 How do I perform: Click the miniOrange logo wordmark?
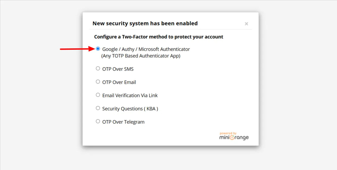[x=234, y=137]
